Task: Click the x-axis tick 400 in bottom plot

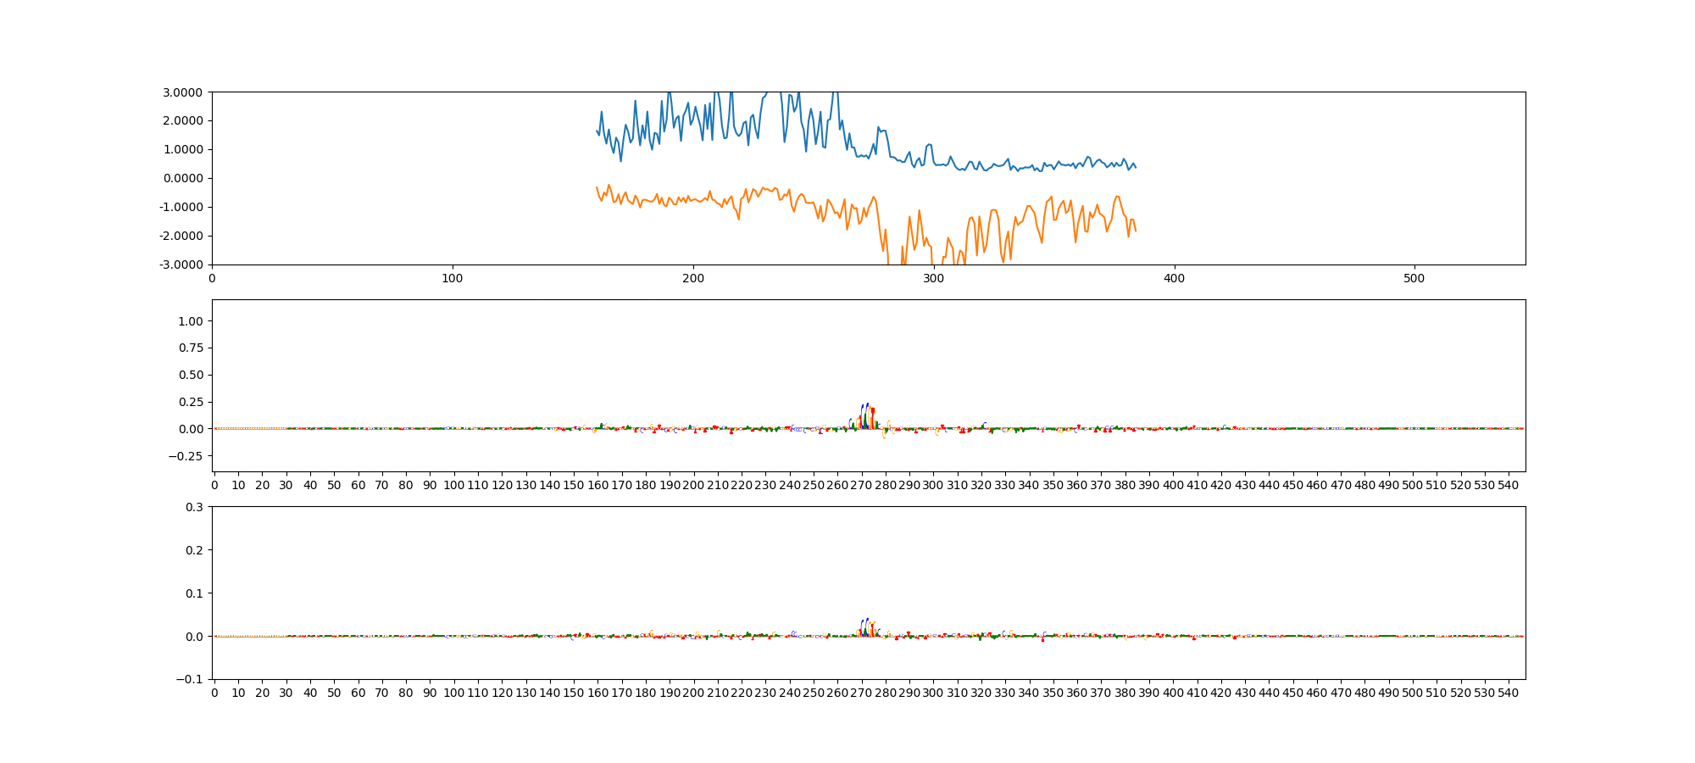Action: click(1173, 693)
